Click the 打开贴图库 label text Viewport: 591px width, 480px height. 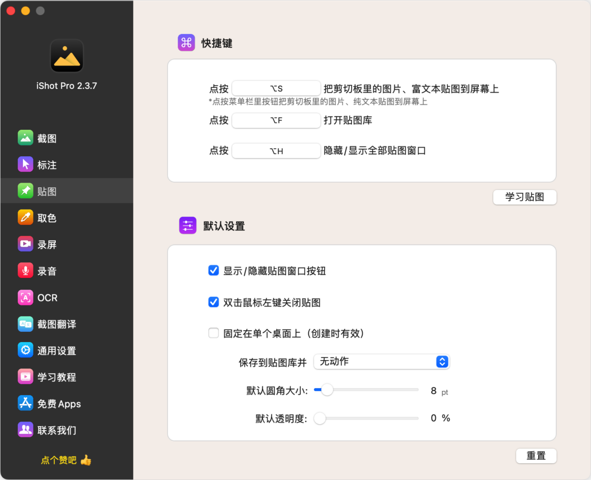click(x=348, y=120)
